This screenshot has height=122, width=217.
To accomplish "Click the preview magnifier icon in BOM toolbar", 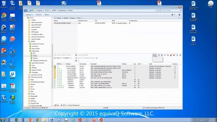I will 162,55.
